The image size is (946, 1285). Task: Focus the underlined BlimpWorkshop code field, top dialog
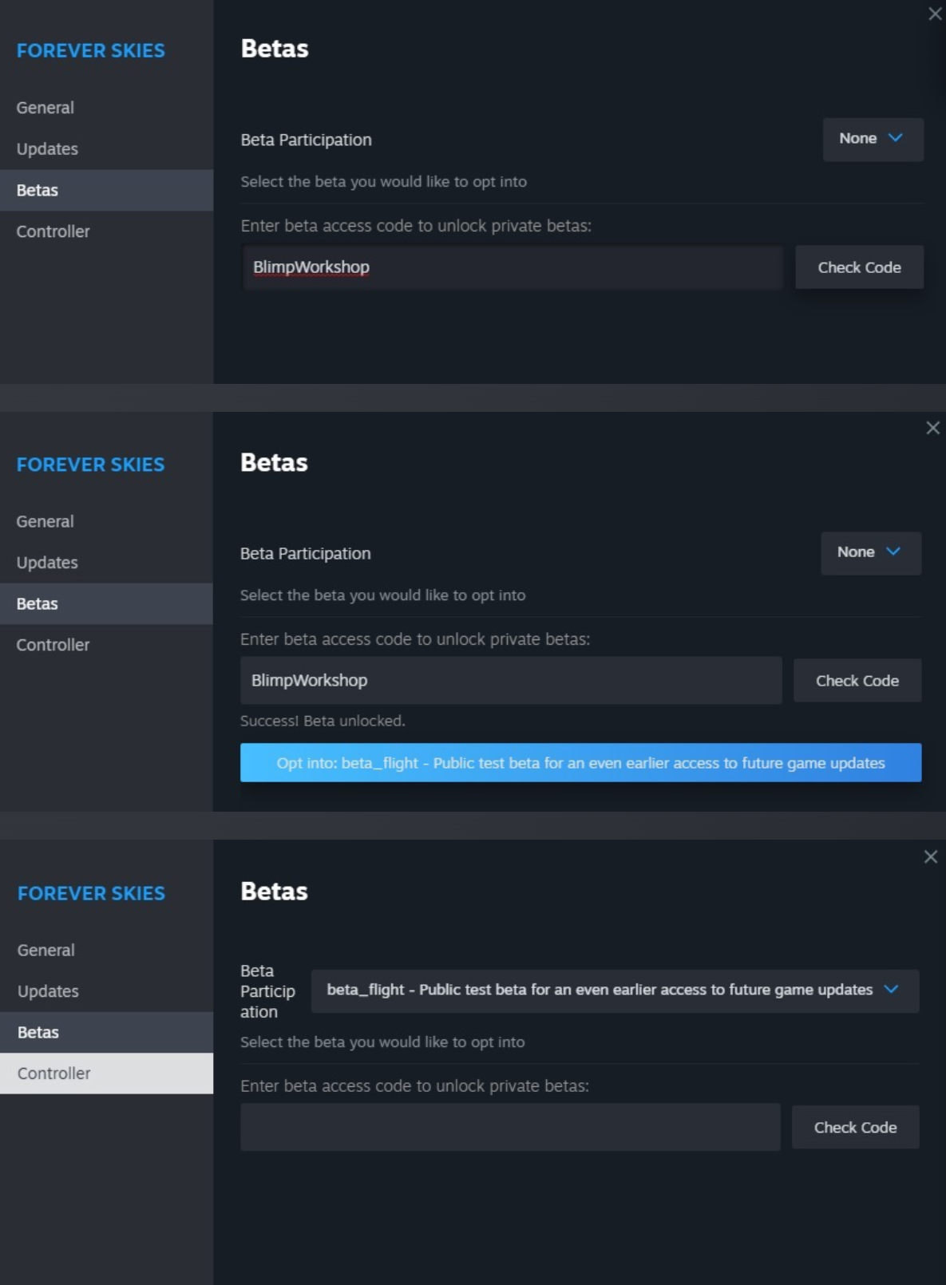tap(512, 267)
